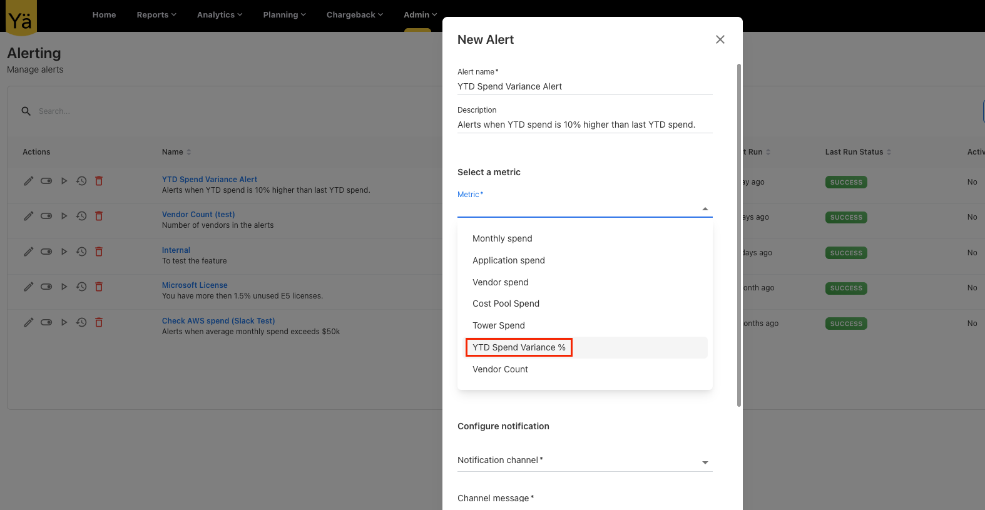This screenshot has height=510, width=985.
Task: Click the search magnifier icon
Action: click(26, 111)
